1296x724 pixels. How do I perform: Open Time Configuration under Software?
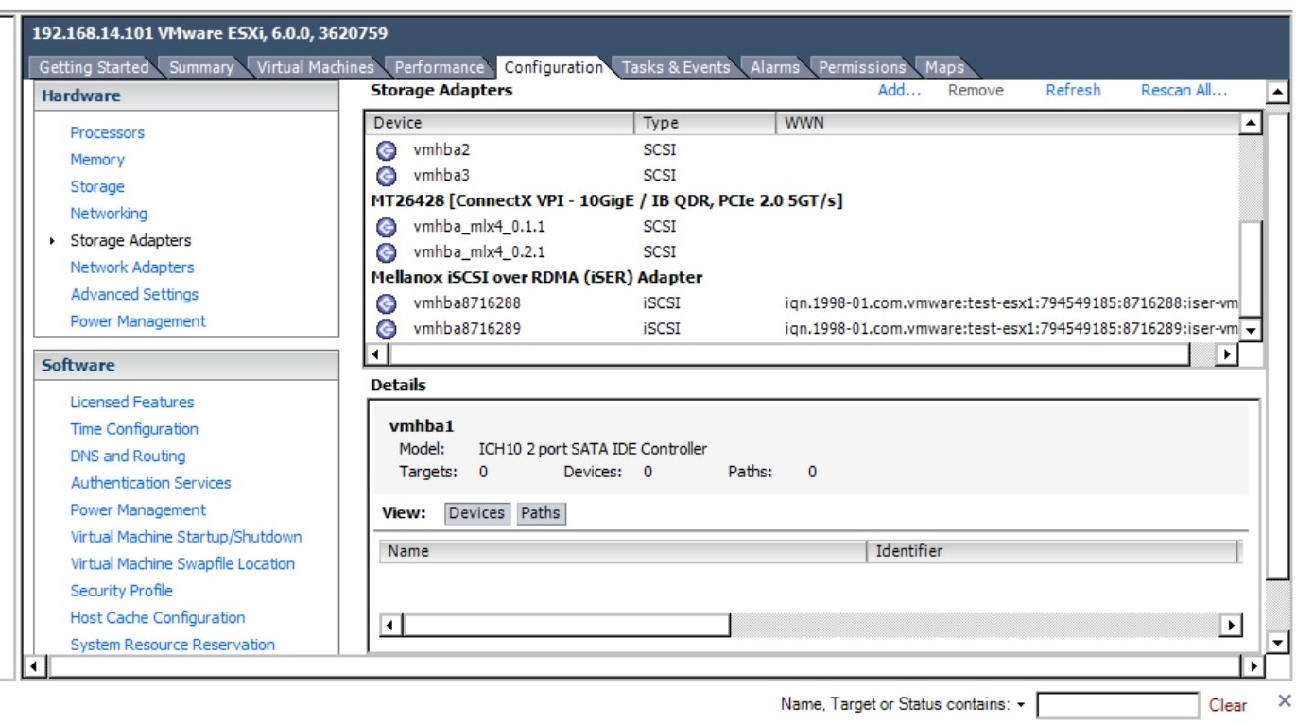click(x=134, y=429)
